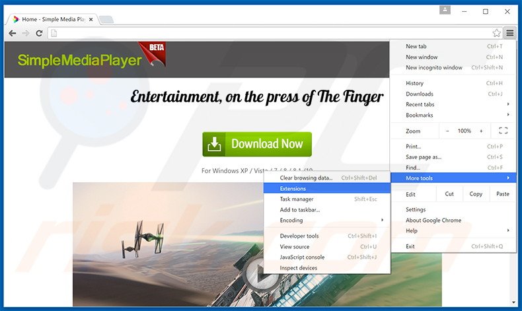Increase zoom with plus button
522x311 pixels.
481,131
